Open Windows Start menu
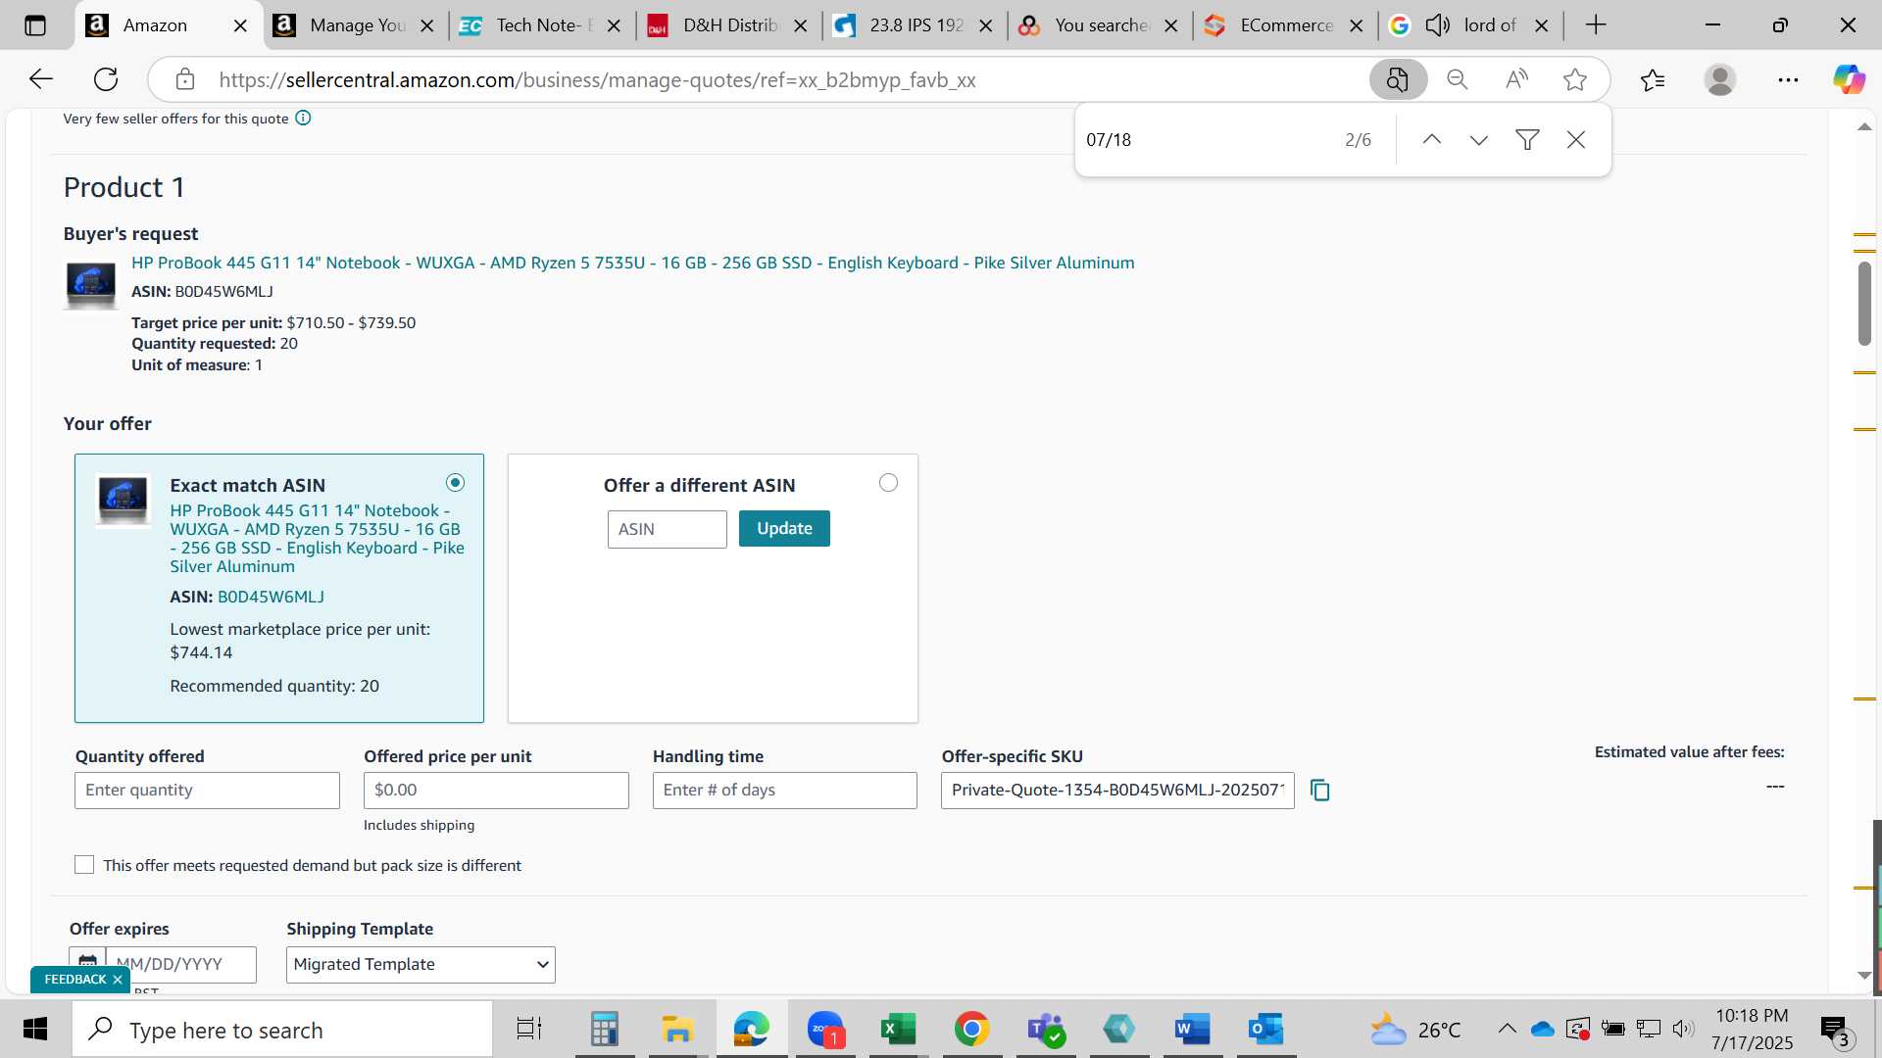The image size is (1882, 1058). tap(35, 1030)
